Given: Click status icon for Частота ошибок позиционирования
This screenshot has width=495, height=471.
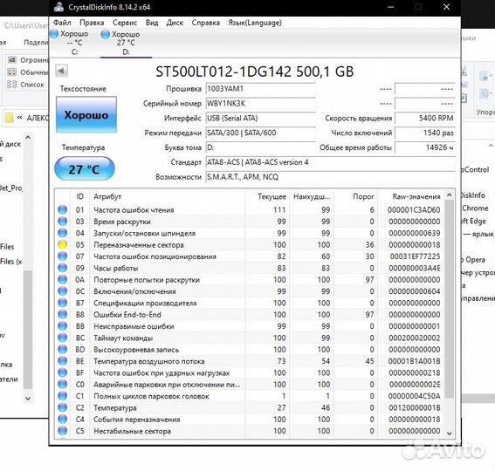Looking at the screenshot, I should pos(63,256).
